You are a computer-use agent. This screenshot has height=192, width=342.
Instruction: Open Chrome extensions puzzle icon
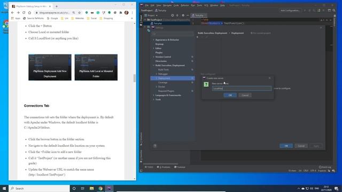pos(121,13)
